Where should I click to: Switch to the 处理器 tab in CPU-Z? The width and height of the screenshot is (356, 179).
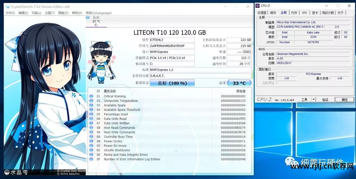(x=262, y=13)
